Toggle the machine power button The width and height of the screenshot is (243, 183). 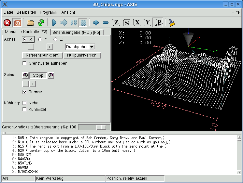click(18, 23)
